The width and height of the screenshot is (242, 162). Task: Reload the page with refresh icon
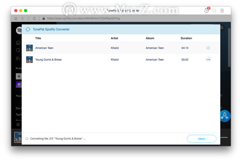click(35, 18)
